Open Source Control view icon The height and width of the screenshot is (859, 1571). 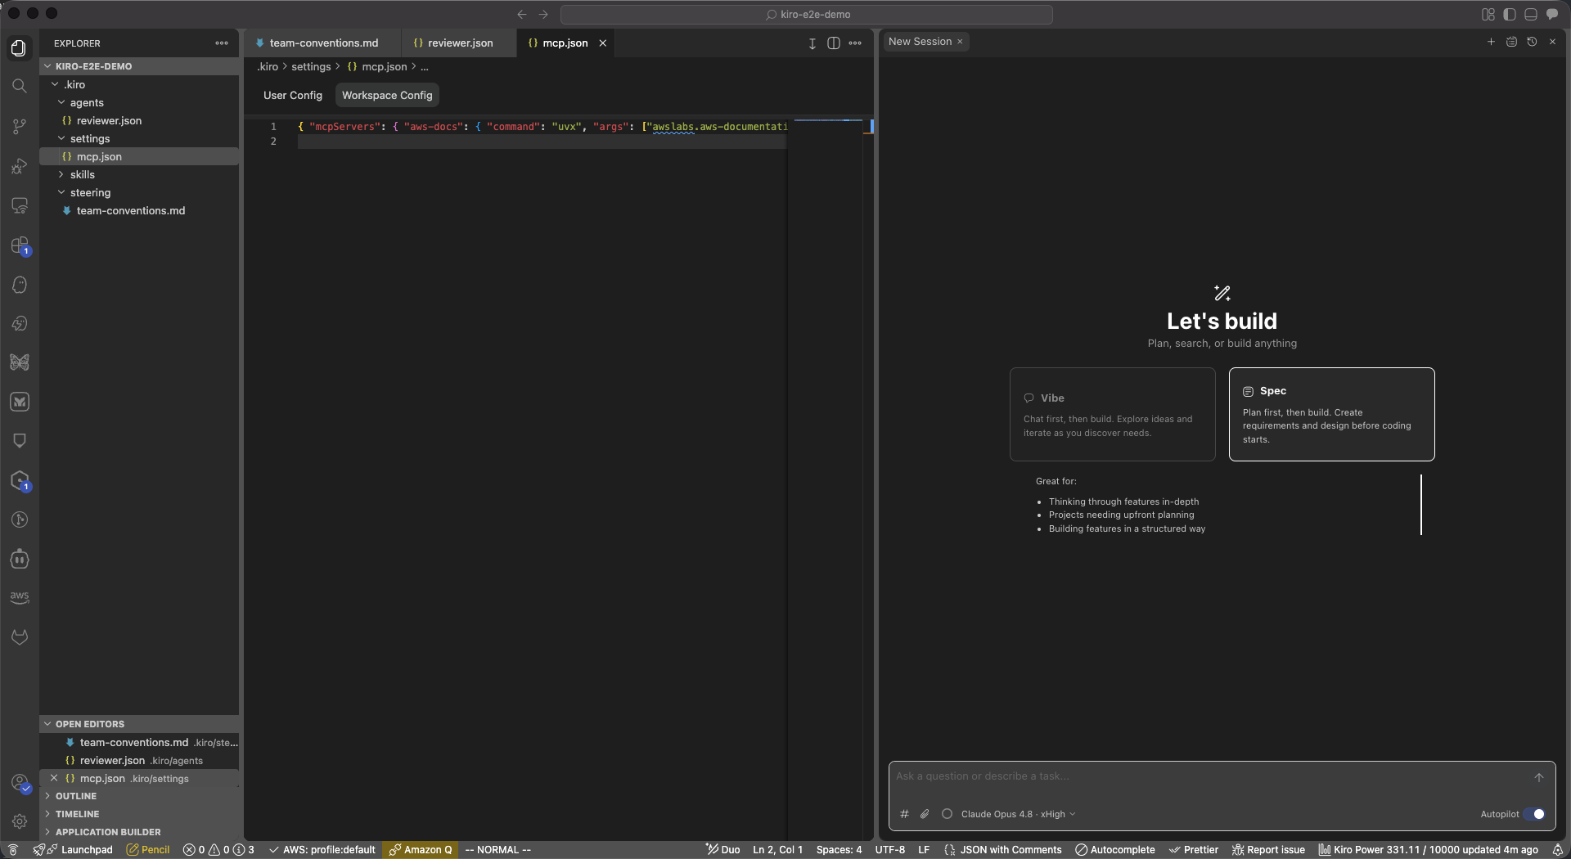click(x=19, y=126)
